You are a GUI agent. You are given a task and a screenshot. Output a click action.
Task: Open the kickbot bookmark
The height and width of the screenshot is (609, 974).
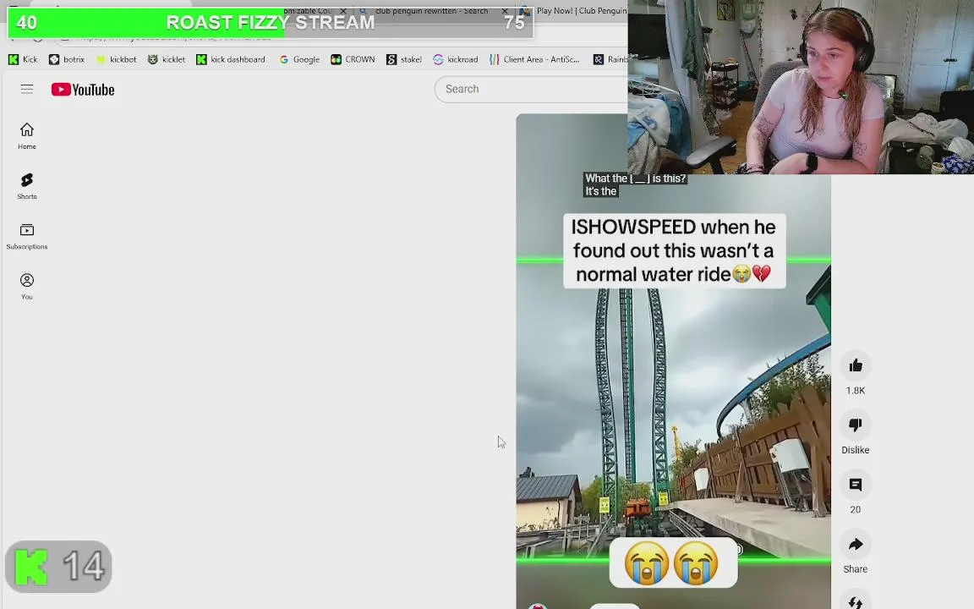[x=116, y=60]
